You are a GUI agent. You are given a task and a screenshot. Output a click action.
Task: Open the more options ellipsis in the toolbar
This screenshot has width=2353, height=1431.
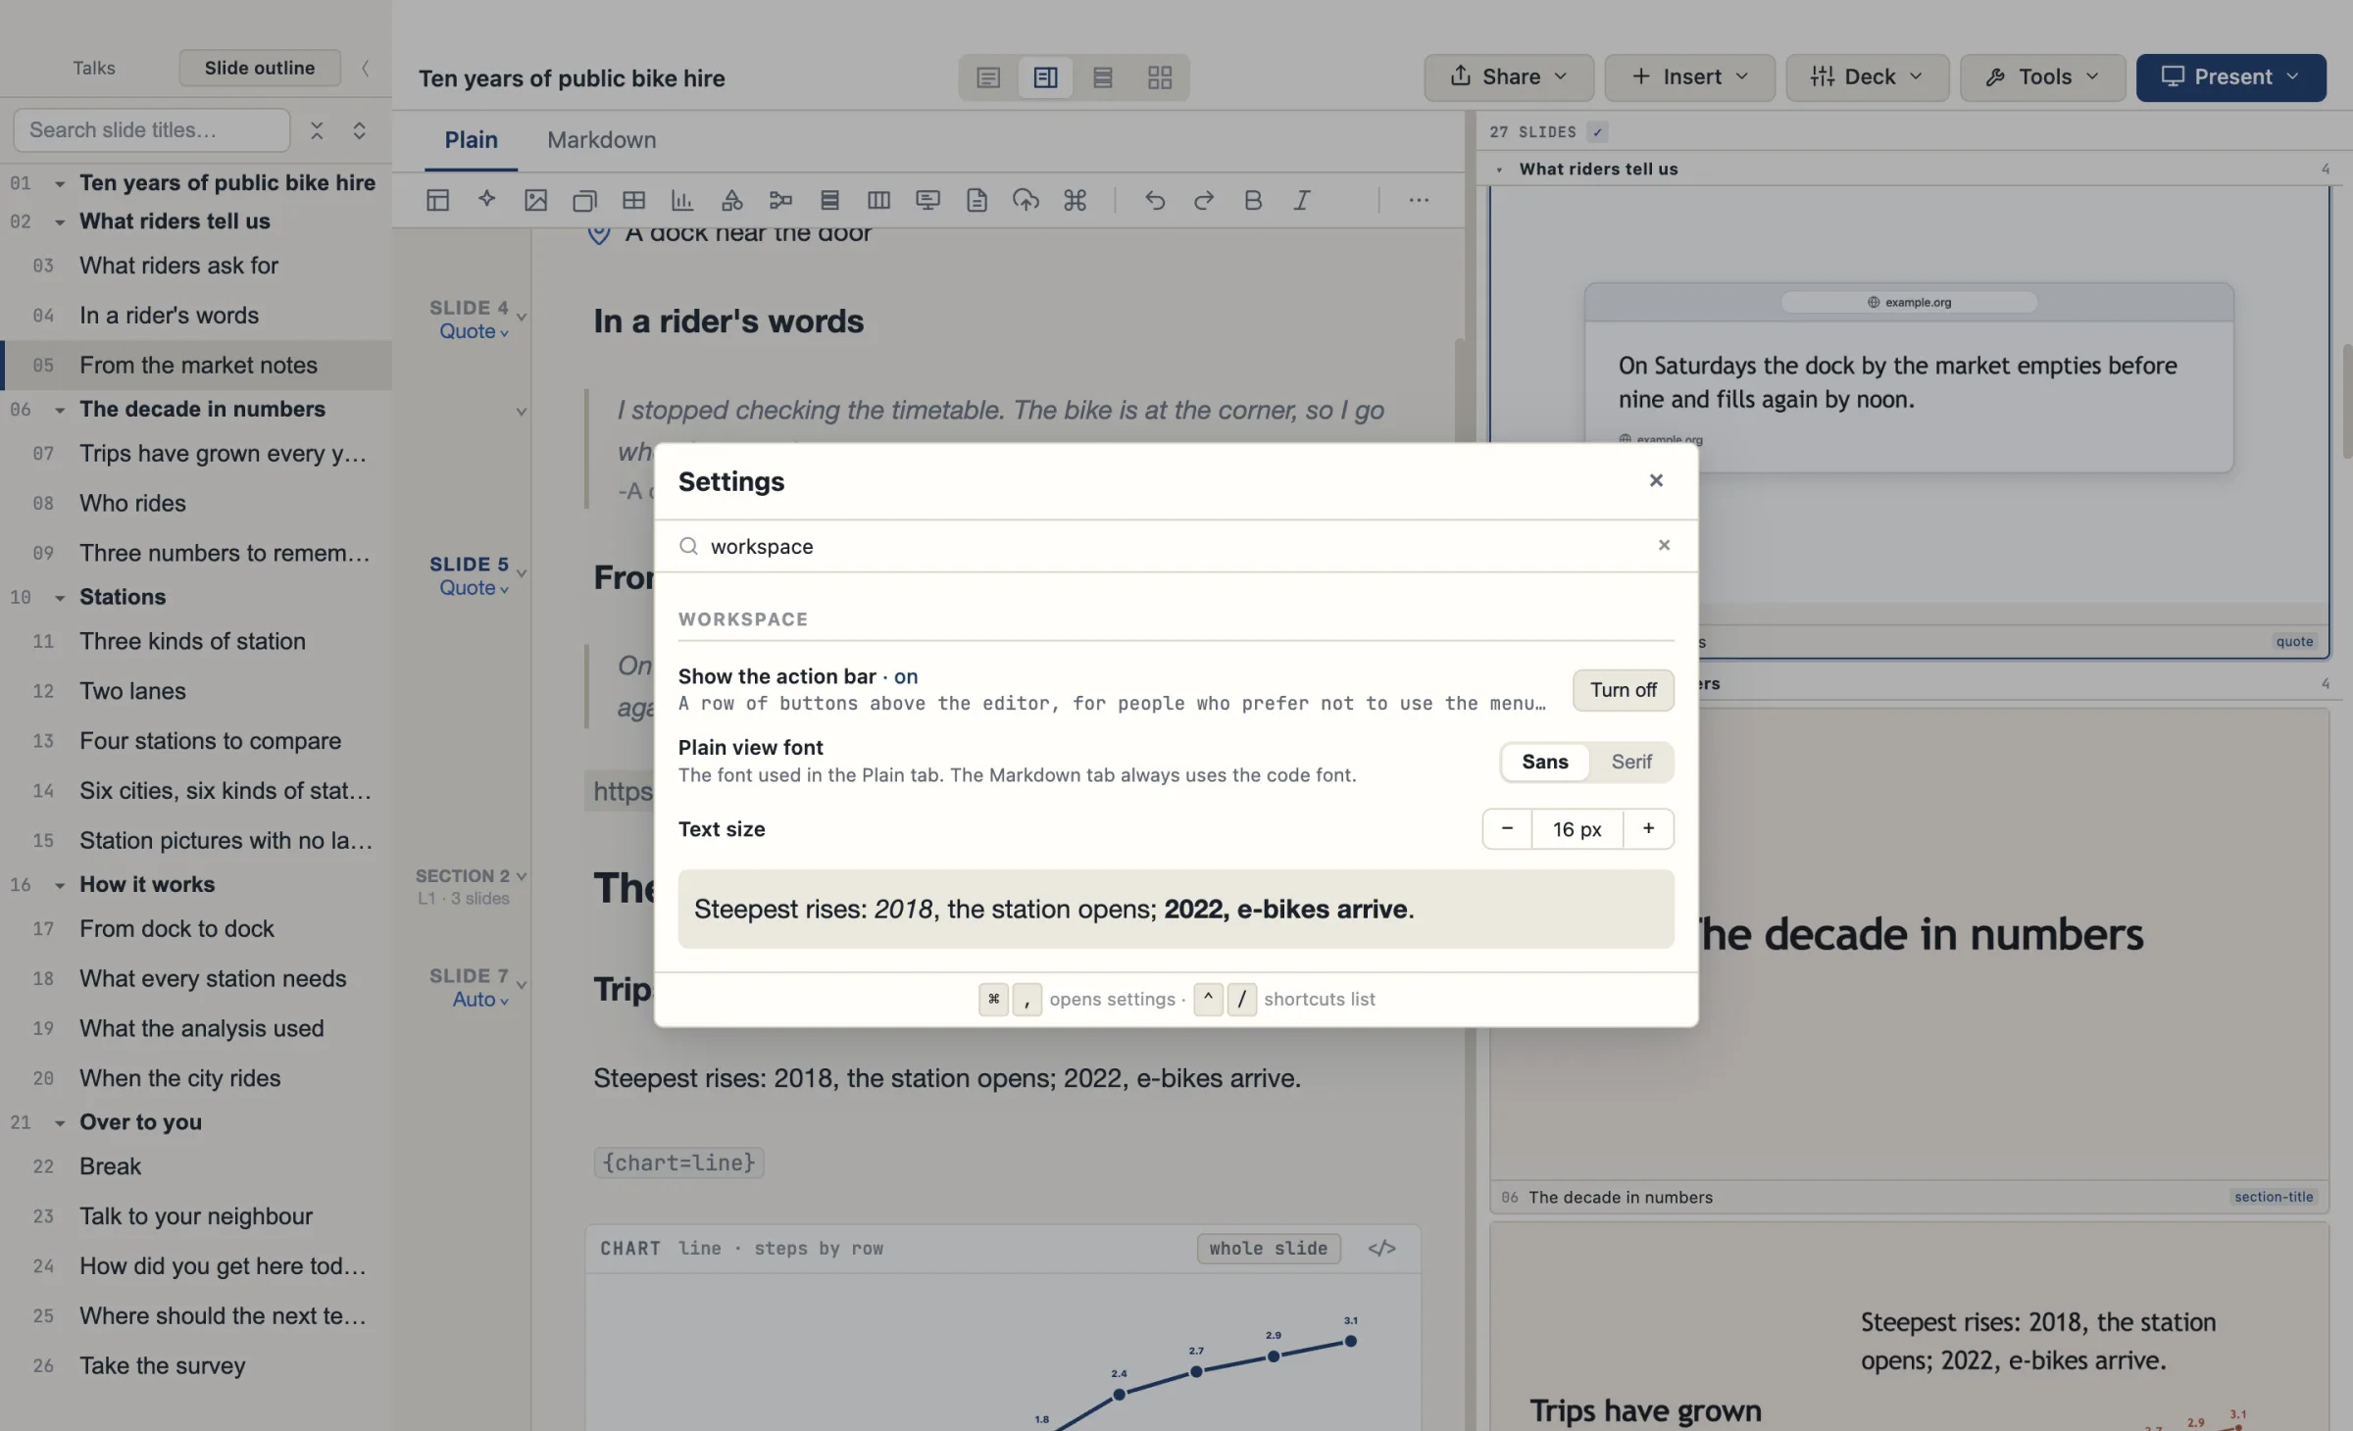coord(1419,200)
